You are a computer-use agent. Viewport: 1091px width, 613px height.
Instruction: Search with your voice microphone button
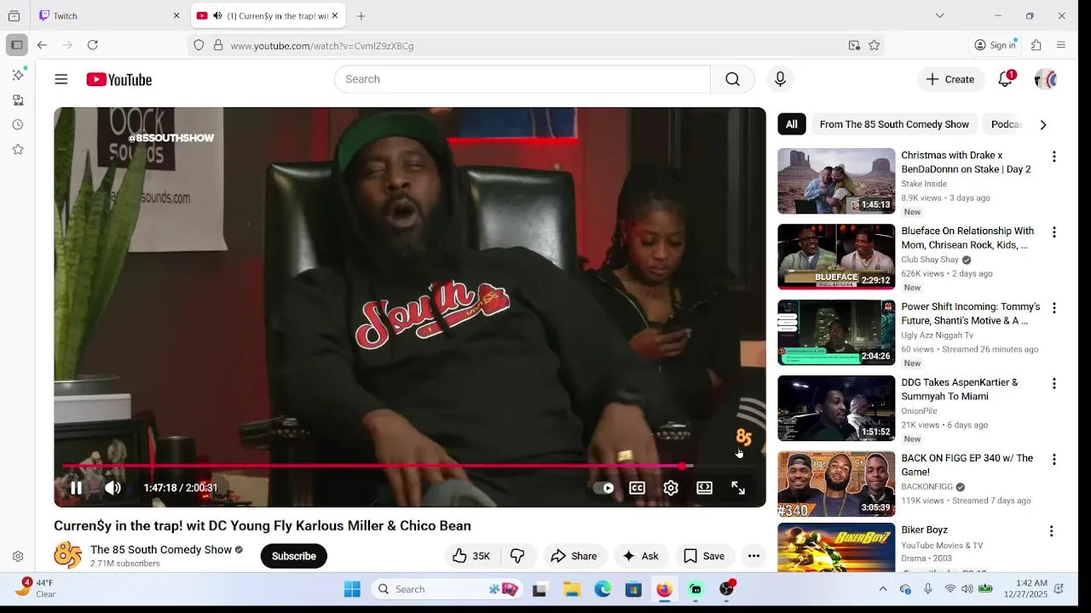pyautogui.click(x=780, y=79)
